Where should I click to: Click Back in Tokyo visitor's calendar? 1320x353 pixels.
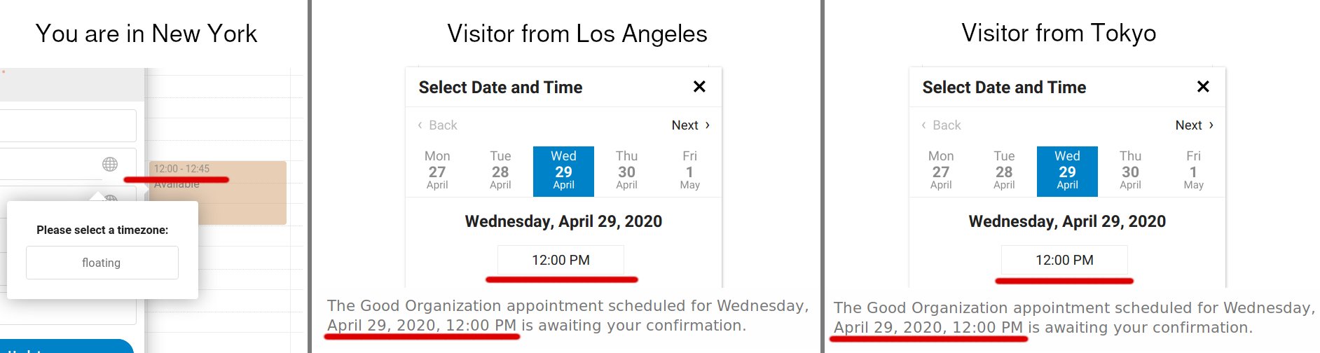click(x=942, y=125)
